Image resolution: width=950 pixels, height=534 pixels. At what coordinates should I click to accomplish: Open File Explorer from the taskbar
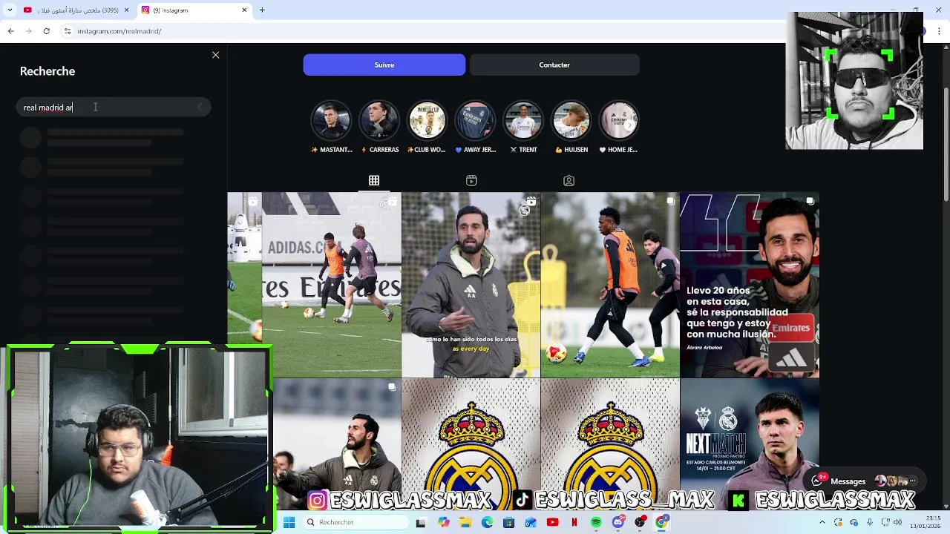click(465, 522)
